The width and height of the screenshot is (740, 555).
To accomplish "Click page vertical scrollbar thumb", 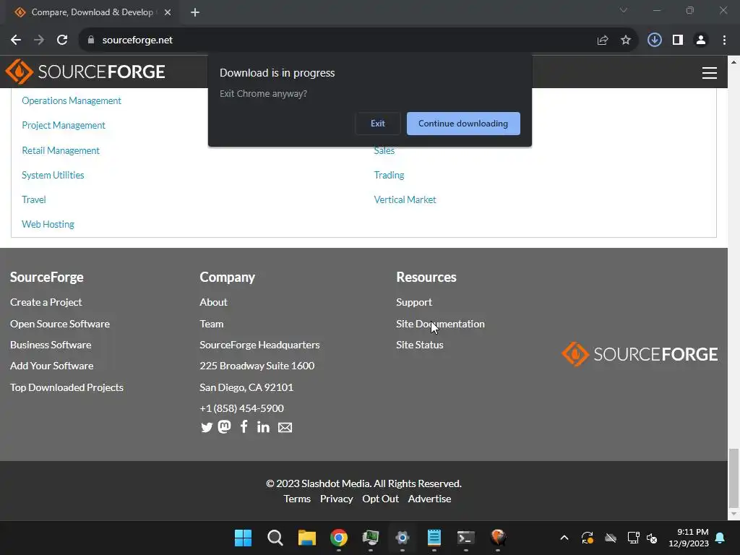I will 733,477.
